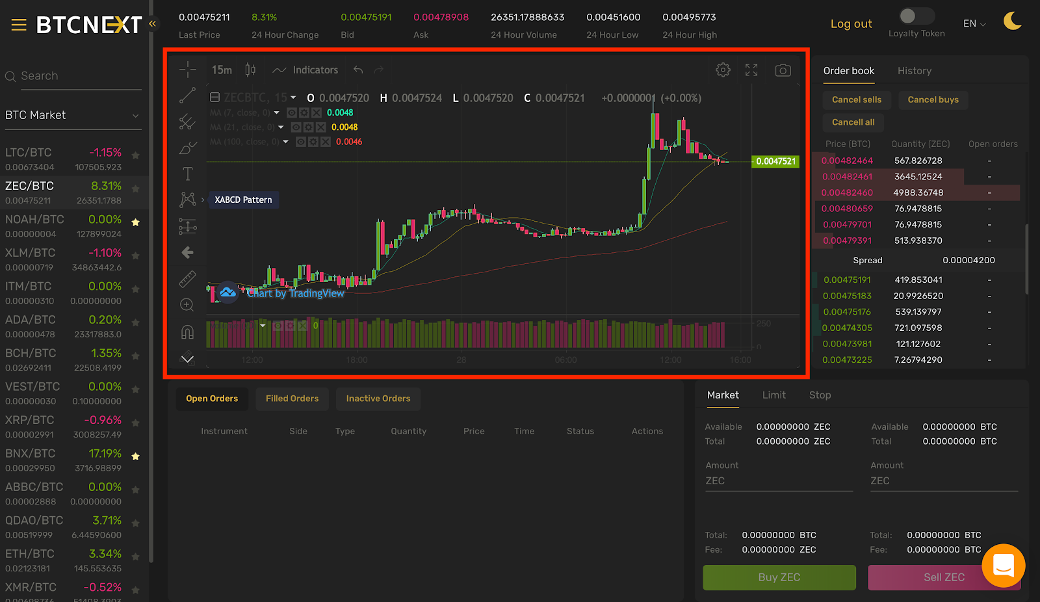Select the crosshair cursor tool

(x=188, y=70)
